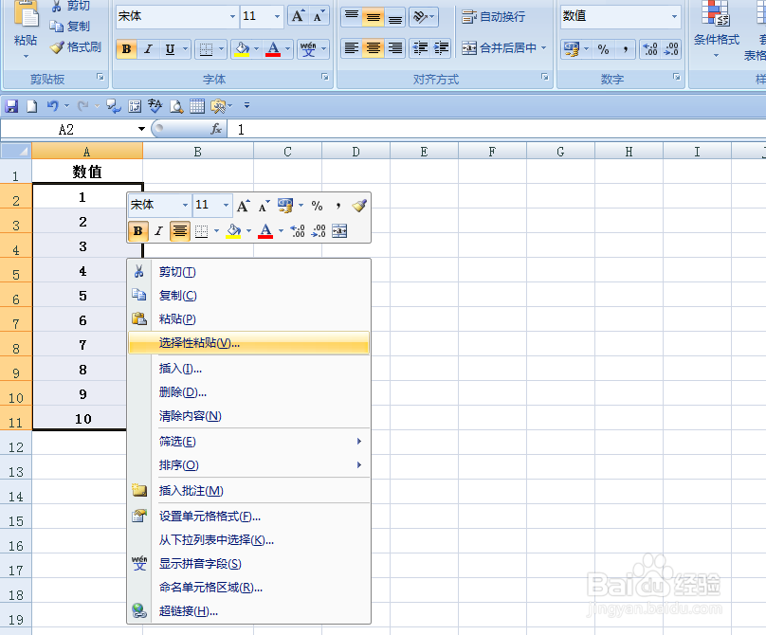Click Undo in Quick Access Toolbar

point(52,106)
